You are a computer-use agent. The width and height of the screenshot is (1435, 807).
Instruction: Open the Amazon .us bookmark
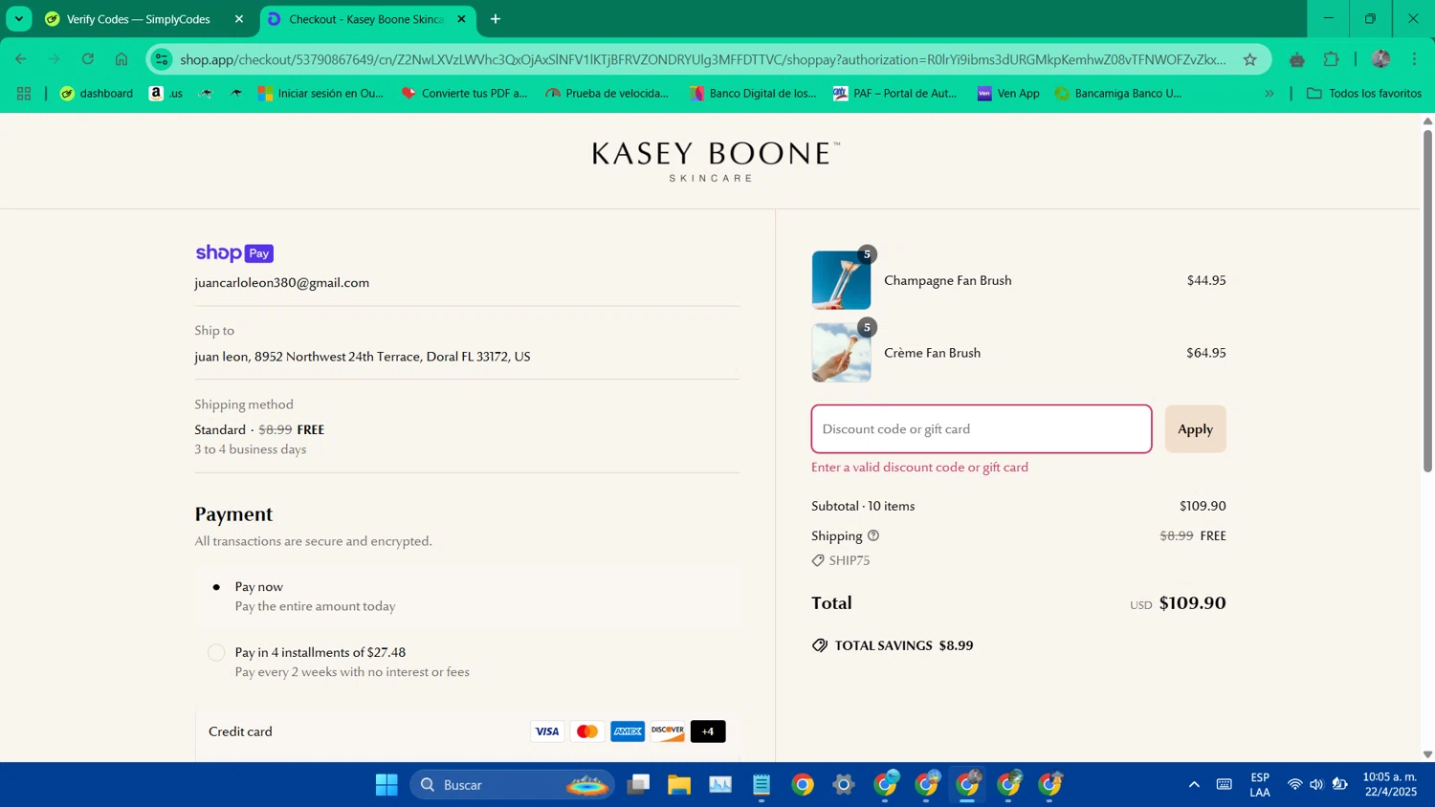pos(166,94)
